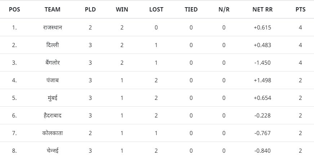Select the मुंबई team name
This screenshot has height=157, width=314.
(53, 98)
